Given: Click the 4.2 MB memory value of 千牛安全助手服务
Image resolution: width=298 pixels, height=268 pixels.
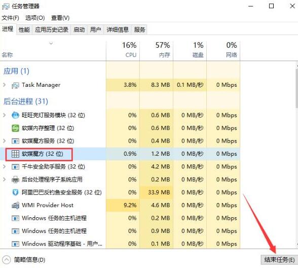Looking at the screenshot, I should pos(160,166).
